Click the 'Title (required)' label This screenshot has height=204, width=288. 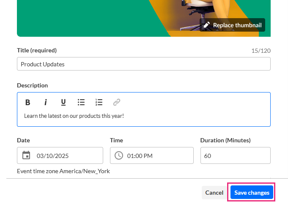37,50
